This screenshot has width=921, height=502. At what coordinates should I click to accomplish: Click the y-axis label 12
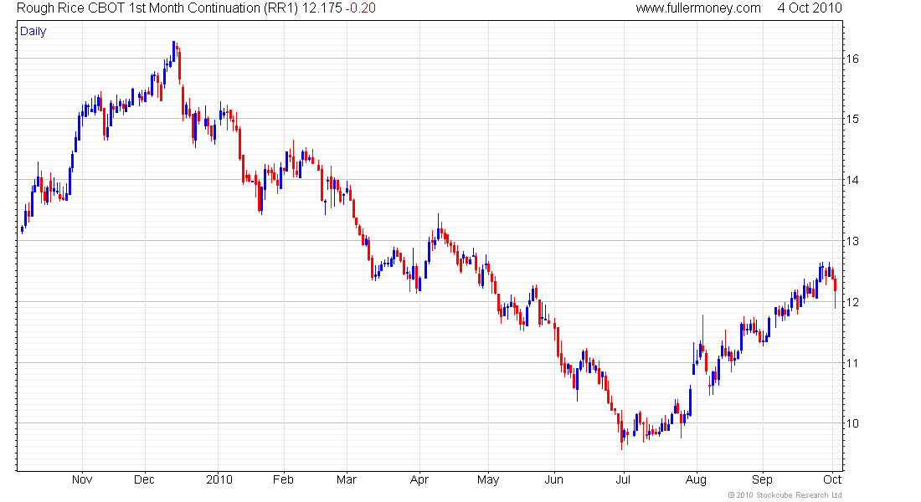pyautogui.click(x=852, y=302)
